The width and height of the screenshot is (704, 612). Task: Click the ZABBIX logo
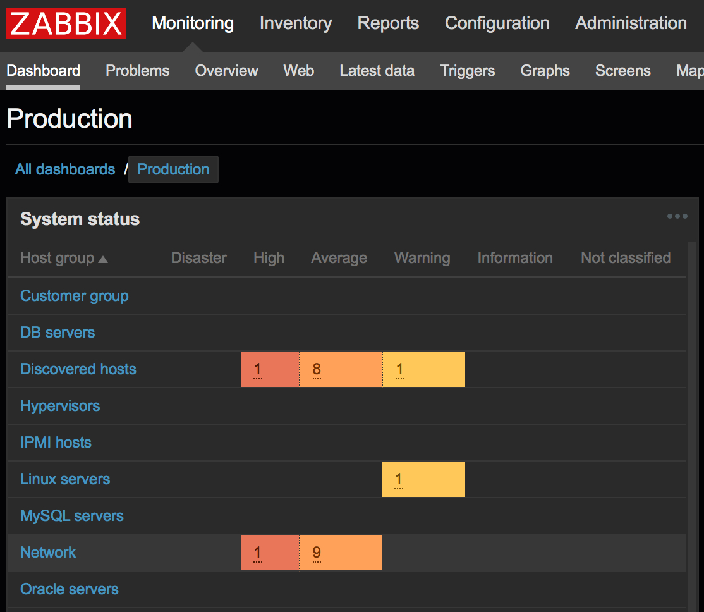(x=66, y=23)
